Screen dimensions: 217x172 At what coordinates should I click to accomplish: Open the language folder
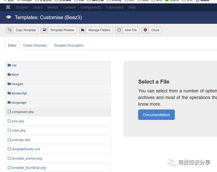pyautogui.click(x=19, y=103)
